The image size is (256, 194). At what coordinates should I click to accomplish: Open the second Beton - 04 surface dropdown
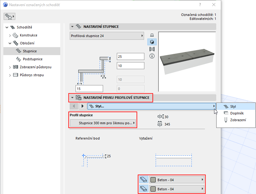(x=177, y=189)
